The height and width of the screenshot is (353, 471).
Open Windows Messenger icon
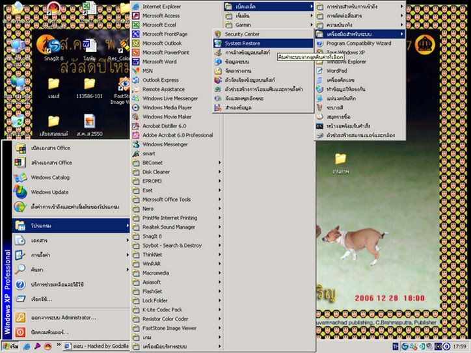136,144
